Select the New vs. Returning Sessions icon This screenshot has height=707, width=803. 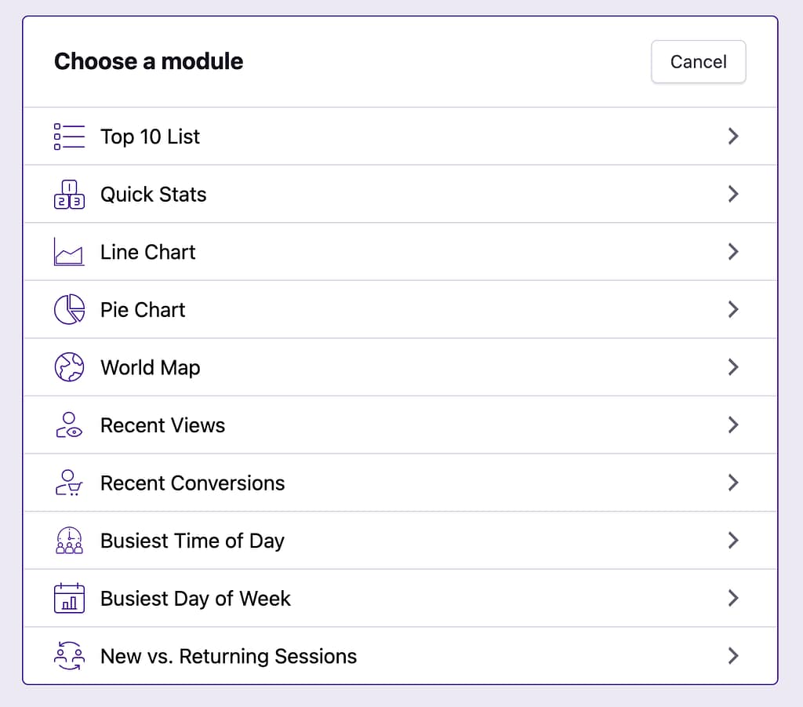coord(69,655)
